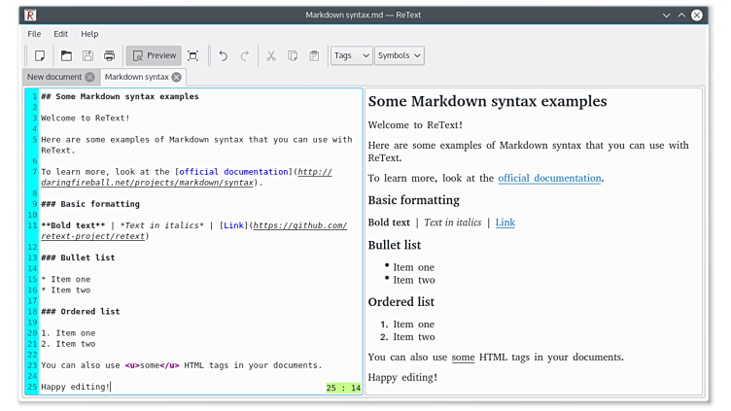Viewport: 731px width, 411px height.
Task: Close the Markdown syntax tab
Action: click(176, 77)
